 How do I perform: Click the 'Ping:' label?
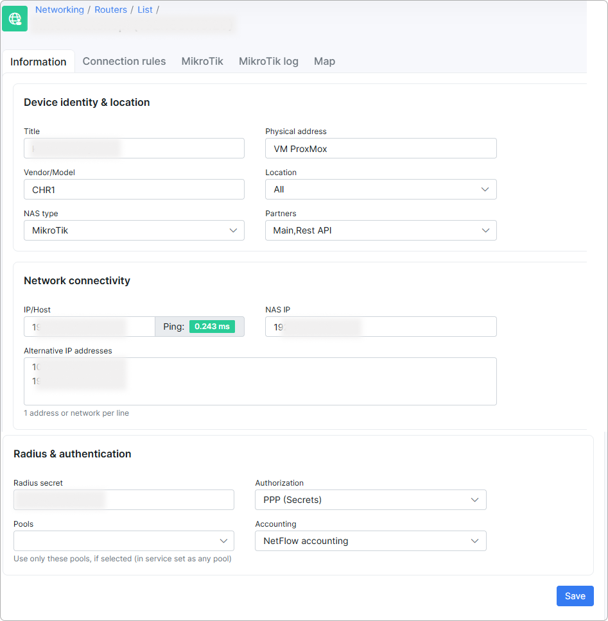[x=173, y=327]
